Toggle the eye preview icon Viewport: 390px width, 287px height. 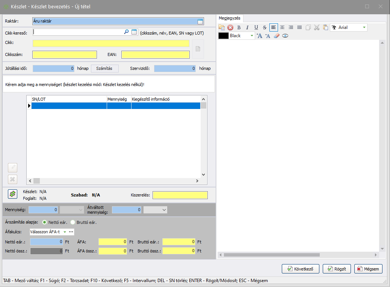[285, 36]
